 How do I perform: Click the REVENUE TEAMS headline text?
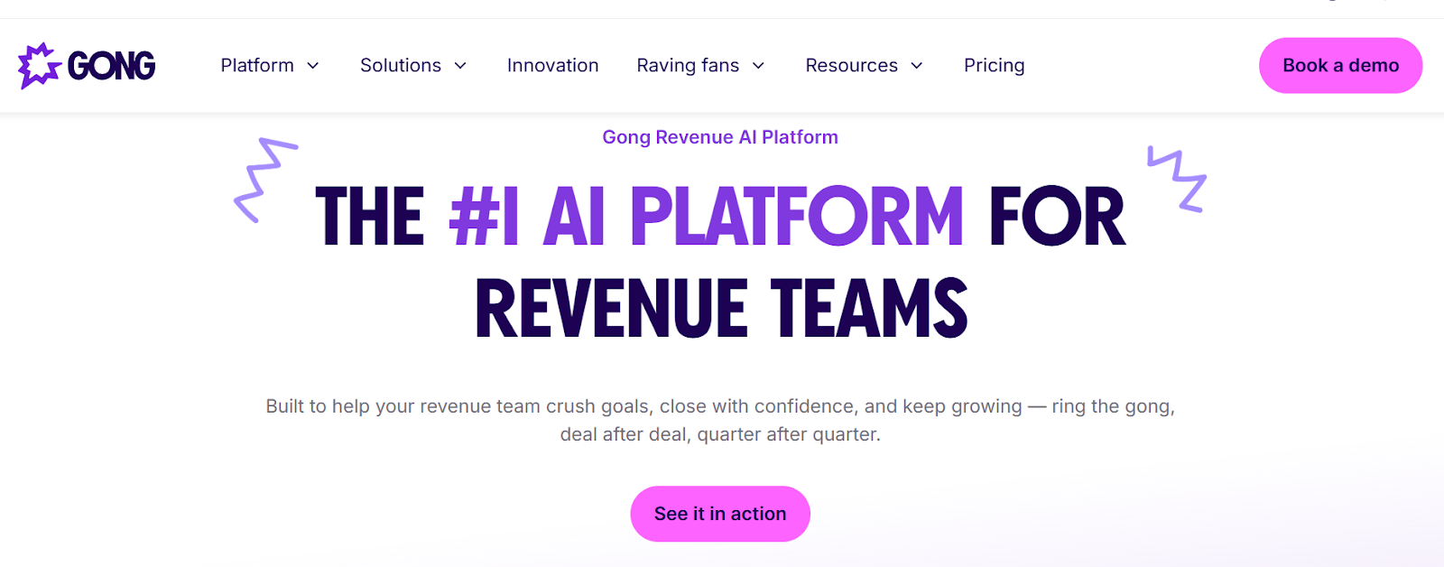(721, 309)
